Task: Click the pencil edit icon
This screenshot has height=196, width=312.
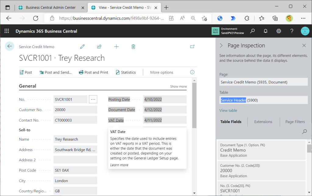Action: click(82, 47)
